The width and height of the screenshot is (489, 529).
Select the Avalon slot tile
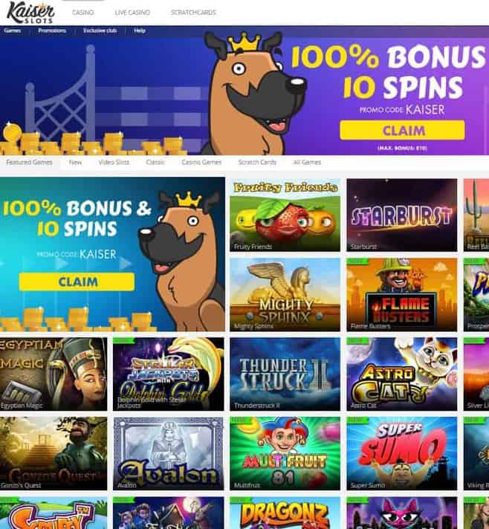pos(168,453)
